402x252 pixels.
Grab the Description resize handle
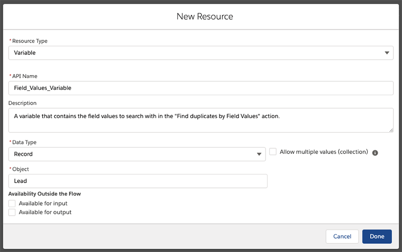[391, 130]
